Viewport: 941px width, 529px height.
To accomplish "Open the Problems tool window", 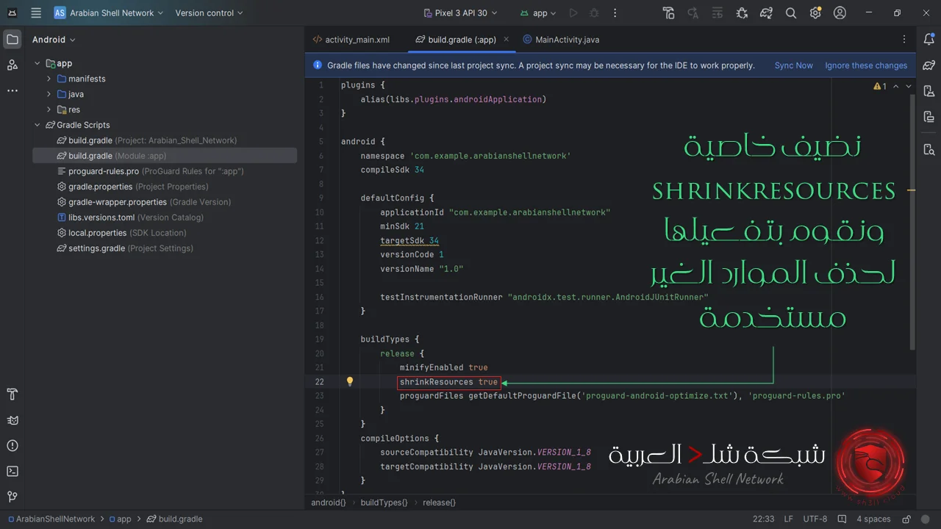I will pyautogui.click(x=12, y=446).
